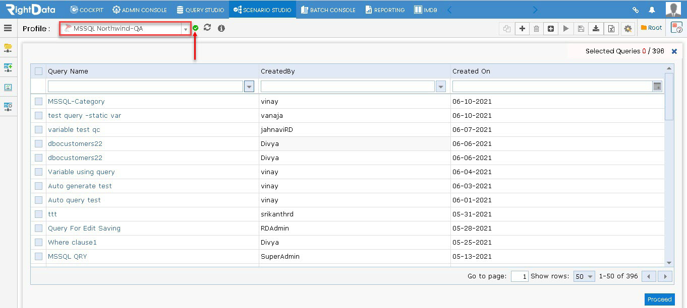Toggle the select-all header checkbox

pos(38,71)
